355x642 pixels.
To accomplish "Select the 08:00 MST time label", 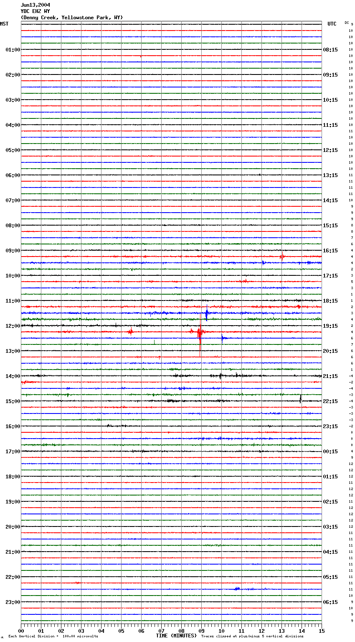I will point(13,226).
